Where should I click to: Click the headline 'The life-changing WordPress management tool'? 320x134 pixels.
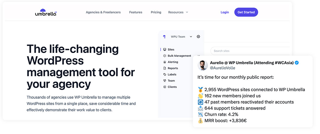coord(81,66)
